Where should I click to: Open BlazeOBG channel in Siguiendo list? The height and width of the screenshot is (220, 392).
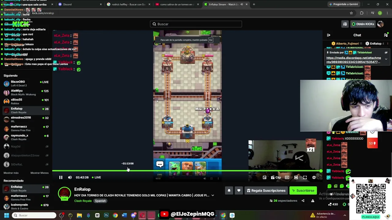(x=26, y=83)
